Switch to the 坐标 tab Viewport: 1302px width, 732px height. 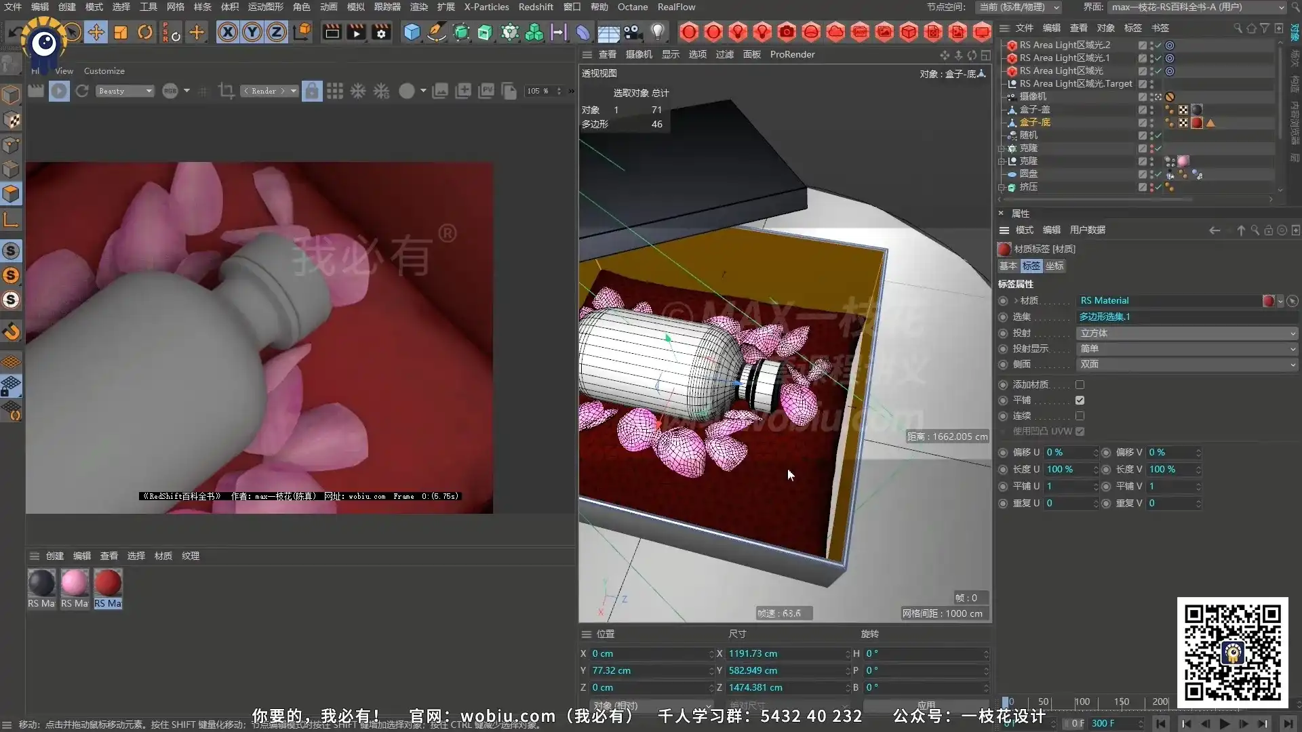[1054, 266]
